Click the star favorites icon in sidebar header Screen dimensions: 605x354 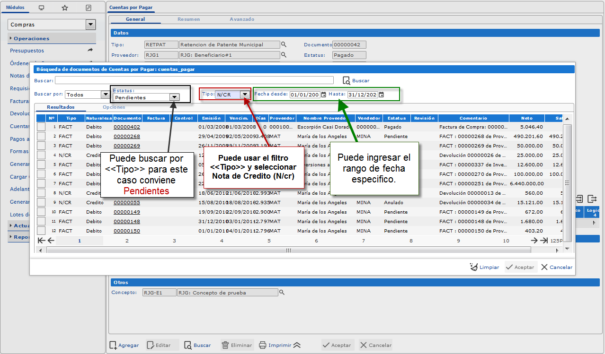[x=65, y=8]
